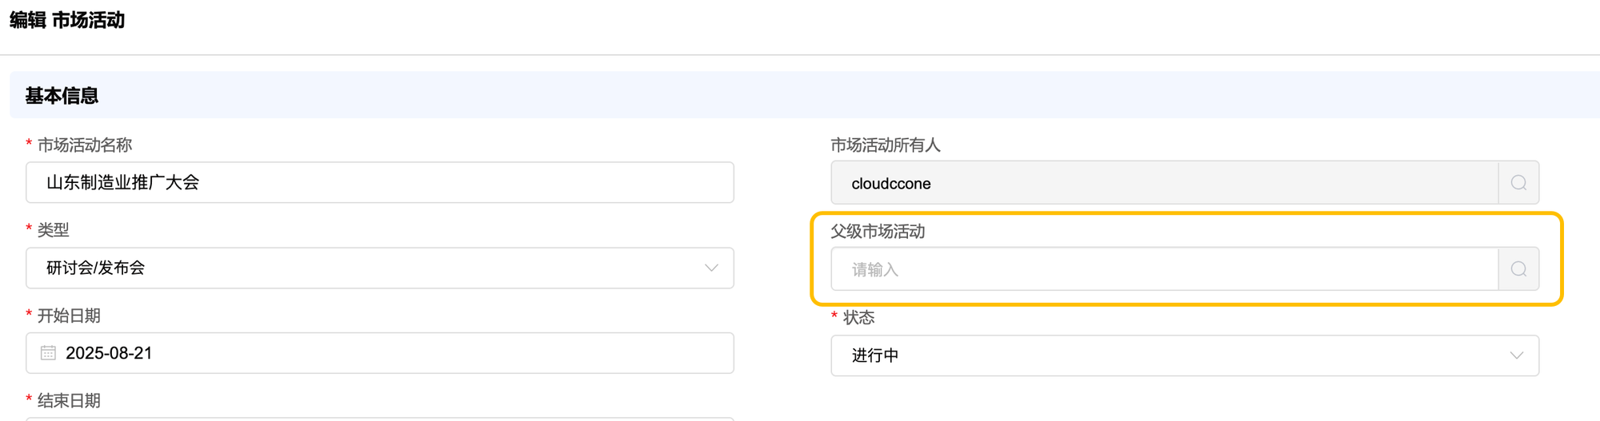
Task: Click the 父级市场活动 请输入 input box
Action: (x=1164, y=269)
